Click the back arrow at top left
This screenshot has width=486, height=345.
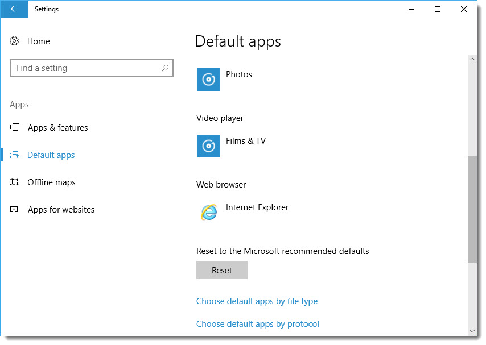[13, 9]
